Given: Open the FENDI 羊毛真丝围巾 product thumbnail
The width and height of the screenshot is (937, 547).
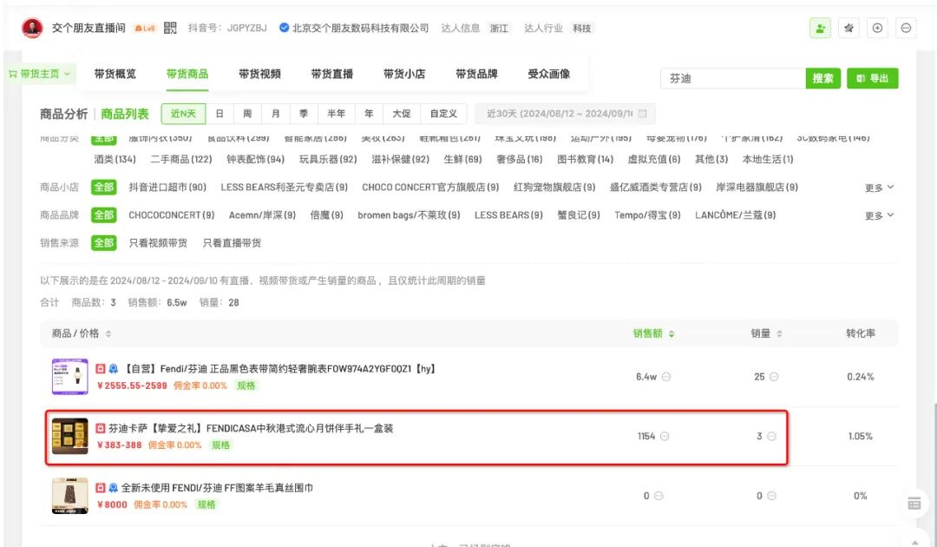Looking at the screenshot, I should [70, 496].
